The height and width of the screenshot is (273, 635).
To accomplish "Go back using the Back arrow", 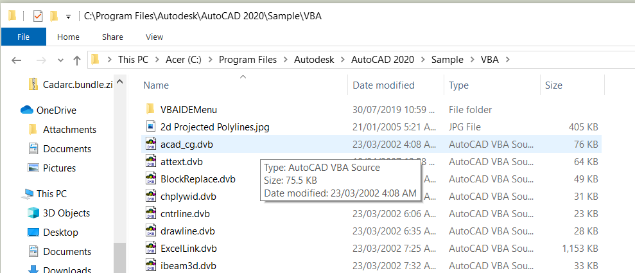I will pyautogui.click(x=16, y=60).
